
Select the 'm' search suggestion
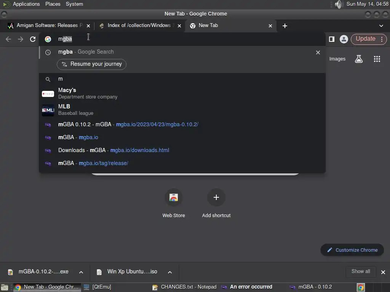pos(182,79)
